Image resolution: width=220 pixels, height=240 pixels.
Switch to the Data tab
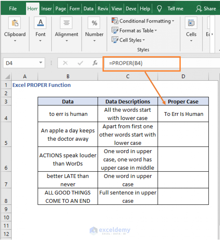tap(89, 9)
